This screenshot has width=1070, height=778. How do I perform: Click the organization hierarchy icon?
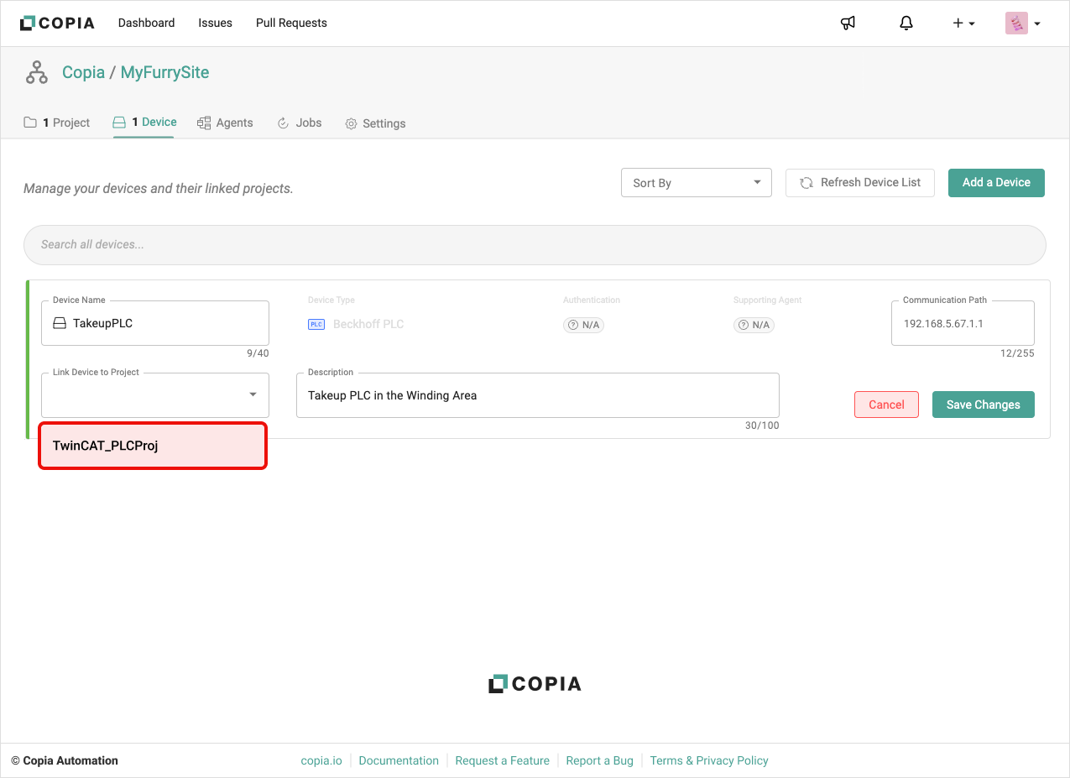(37, 73)
